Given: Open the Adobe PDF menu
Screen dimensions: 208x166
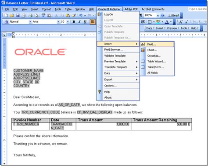Looking at the screenshot, I should [131, 9].
